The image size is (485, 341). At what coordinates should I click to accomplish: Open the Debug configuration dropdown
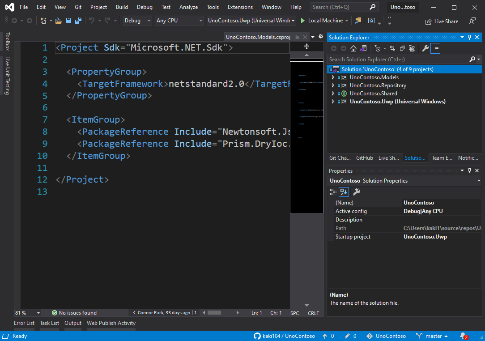(x=137, y=21)
